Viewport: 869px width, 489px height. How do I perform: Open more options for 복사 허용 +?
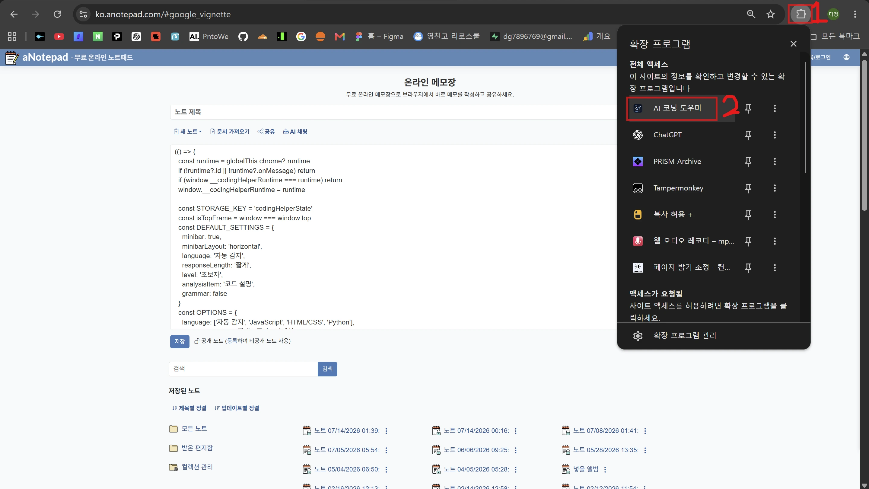tap(775, 215)
